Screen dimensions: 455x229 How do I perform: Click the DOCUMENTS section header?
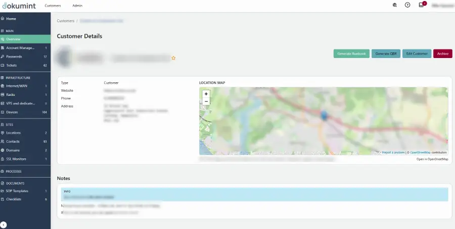pos(15,183)
